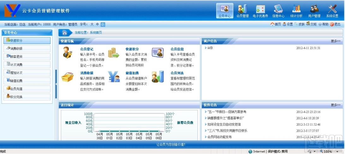Open 设置 in the utility bar
The image size is (345, 154).
[x=288, y=24]
